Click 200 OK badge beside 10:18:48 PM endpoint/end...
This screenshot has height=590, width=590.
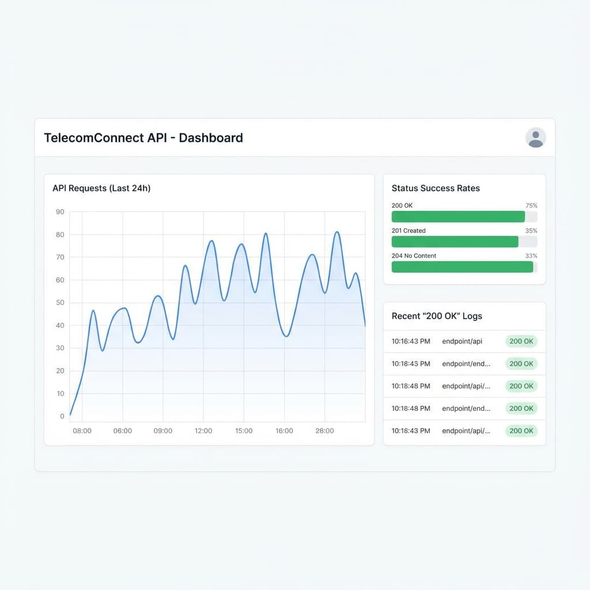pyautogui.click(x=521, y=409)
